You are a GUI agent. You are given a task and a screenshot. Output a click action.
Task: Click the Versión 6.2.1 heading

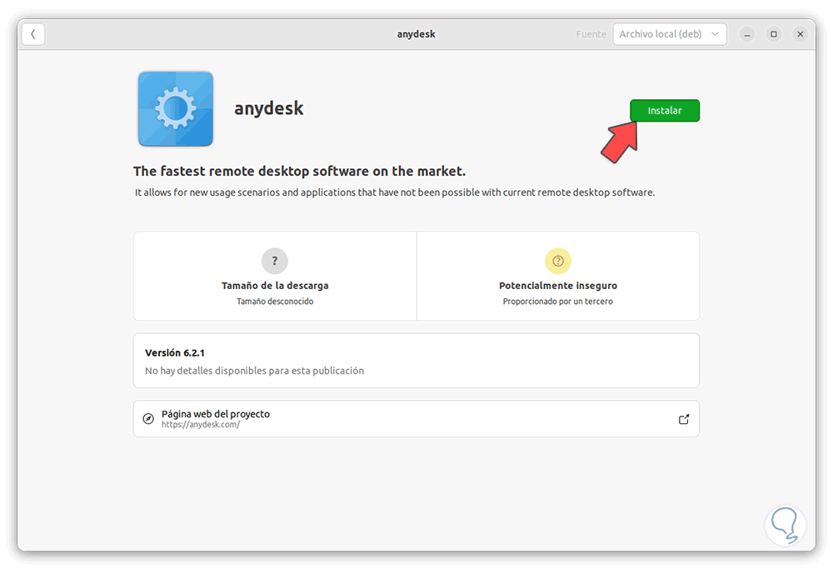(x=175, y=353)
